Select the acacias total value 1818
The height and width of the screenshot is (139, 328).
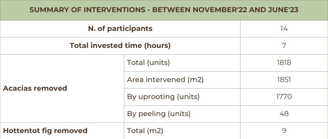[x=284, y=63]
